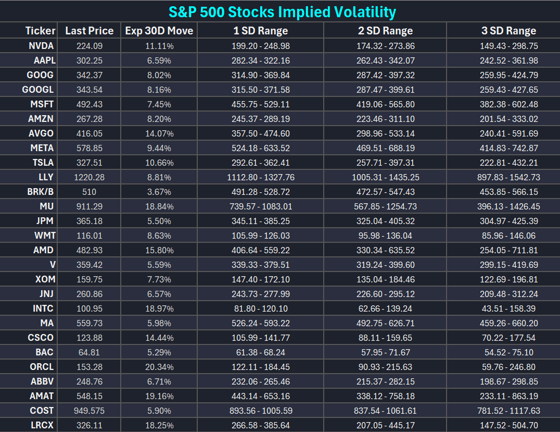Click AMAT expected move 19.16%
560x432 pixels.
pyautogui.click(x=159, y=396)
